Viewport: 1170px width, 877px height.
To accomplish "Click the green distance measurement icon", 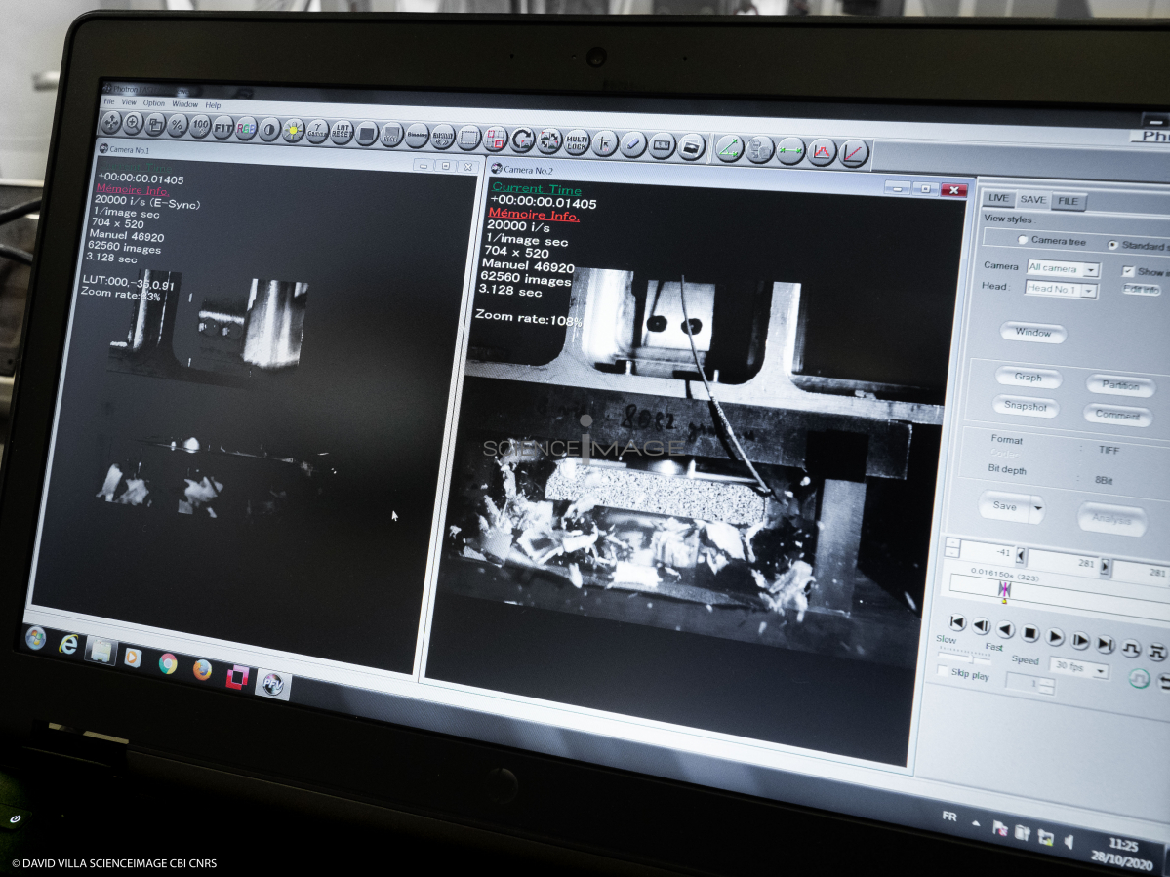I will (790, 151).
